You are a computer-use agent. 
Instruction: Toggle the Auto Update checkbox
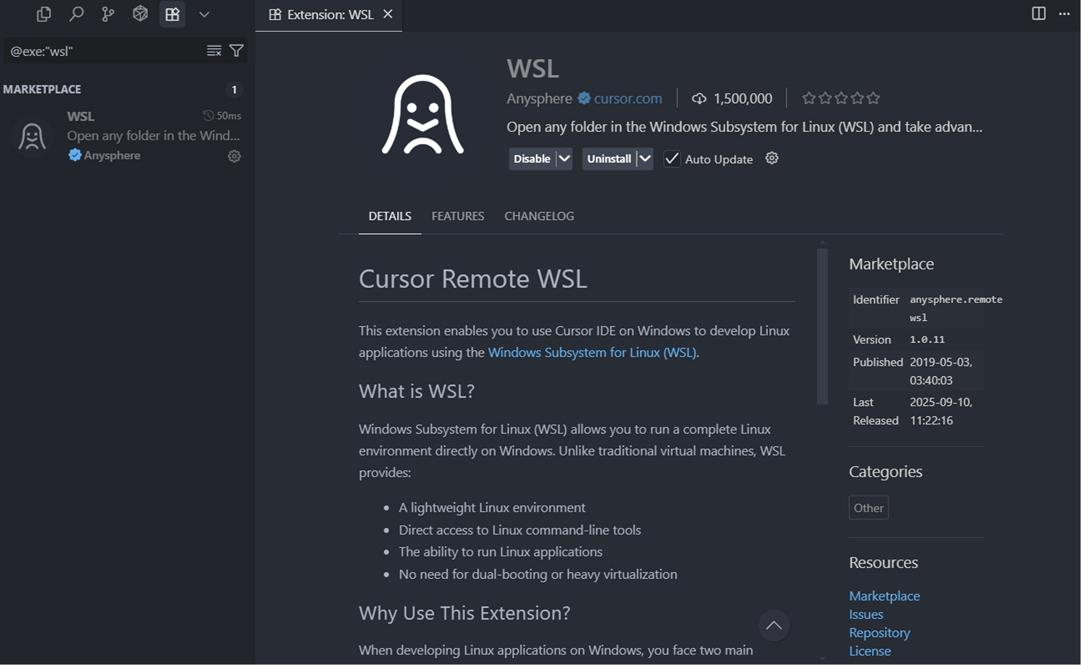click(672, 159)
